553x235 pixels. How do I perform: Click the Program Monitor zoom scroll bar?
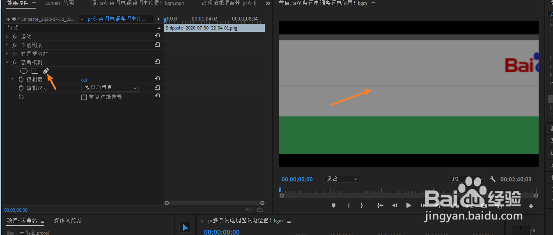[x=409, y=196]
